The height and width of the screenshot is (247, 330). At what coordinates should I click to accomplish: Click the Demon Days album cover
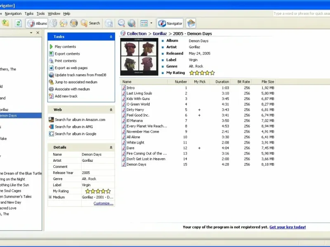(139, 57)
